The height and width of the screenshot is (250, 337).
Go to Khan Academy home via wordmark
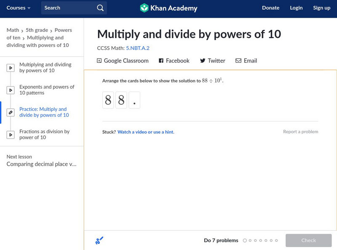[174, 8]
